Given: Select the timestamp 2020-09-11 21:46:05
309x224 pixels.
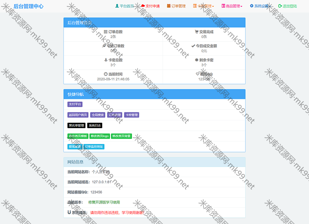Looking at the screenshot, I should tap(113, 79).
